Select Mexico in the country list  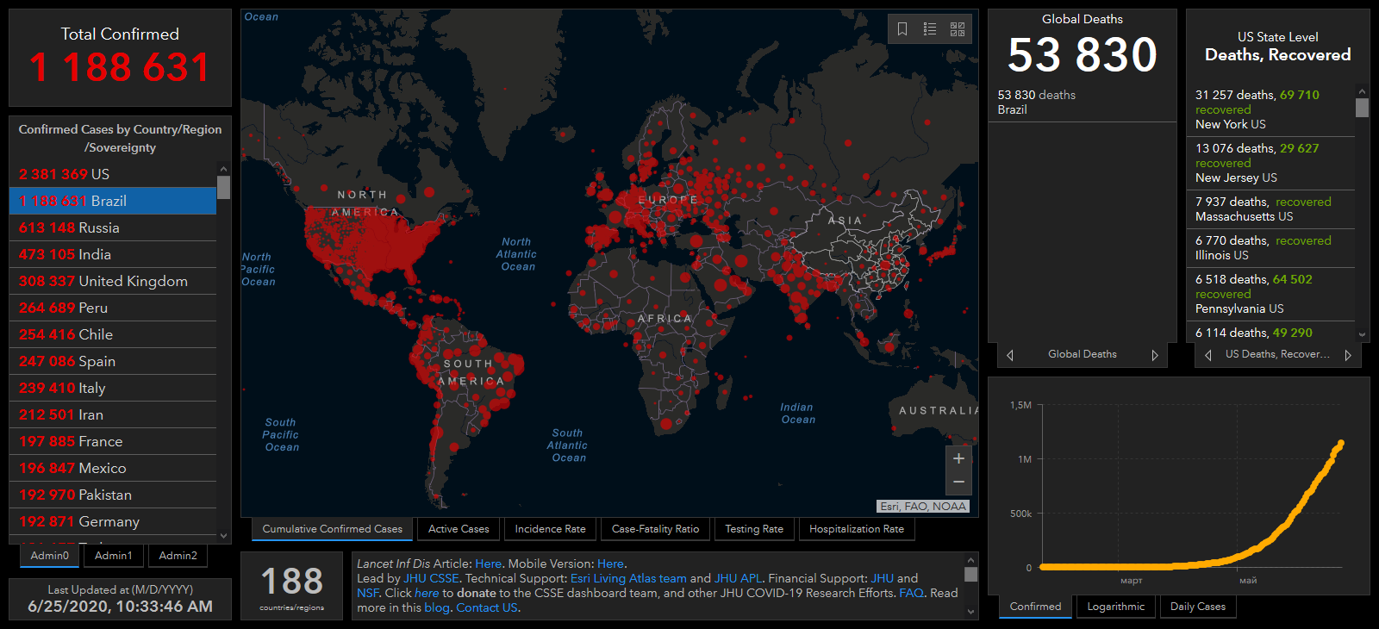[x=113, y=468]
